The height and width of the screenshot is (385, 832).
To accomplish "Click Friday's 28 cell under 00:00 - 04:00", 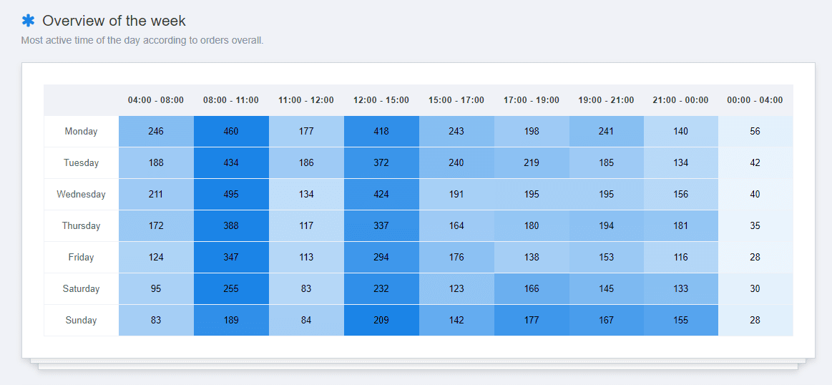I will click(x=755, y=257).
